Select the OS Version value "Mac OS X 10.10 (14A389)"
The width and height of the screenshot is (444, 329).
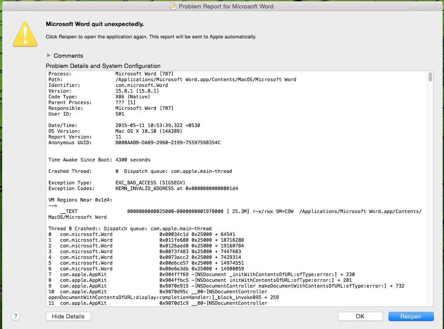[x=149, y=131]
